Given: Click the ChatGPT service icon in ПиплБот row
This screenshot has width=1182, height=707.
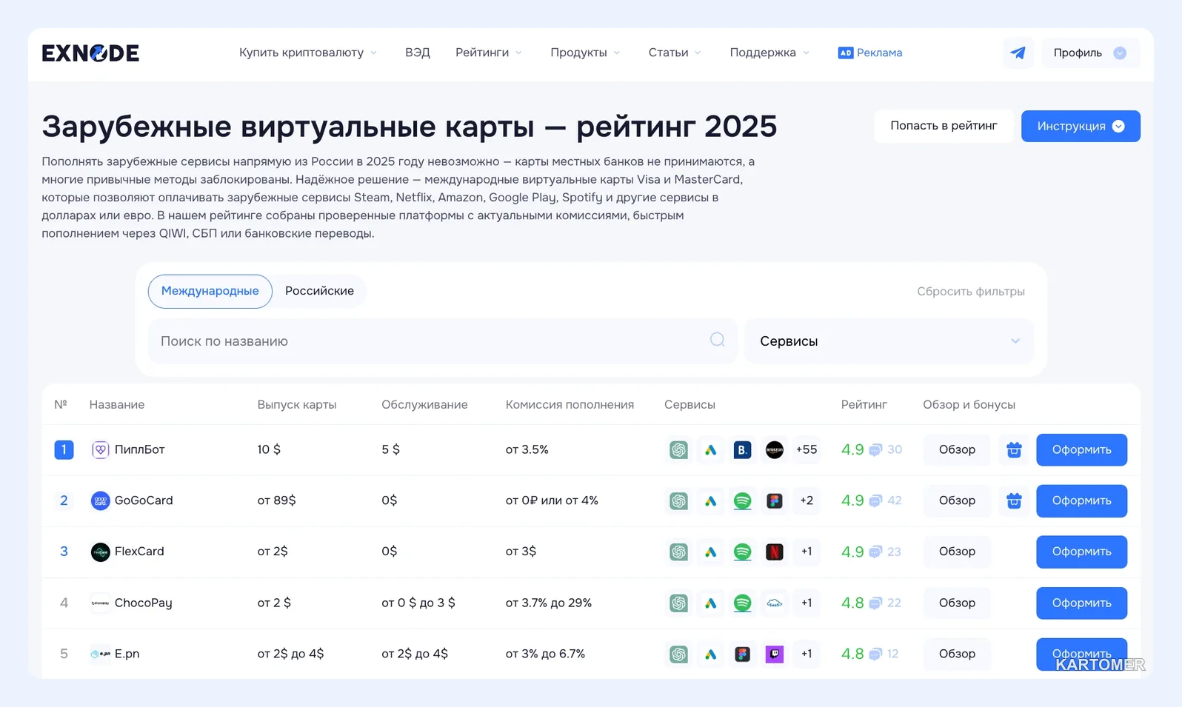Looking at the screenshot, I should 678,449.
